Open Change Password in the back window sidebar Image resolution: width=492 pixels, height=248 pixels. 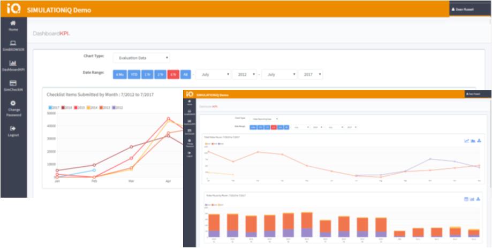coord(13,108)
